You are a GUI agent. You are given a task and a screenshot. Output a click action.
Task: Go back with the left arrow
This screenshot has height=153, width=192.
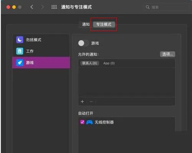32,7
